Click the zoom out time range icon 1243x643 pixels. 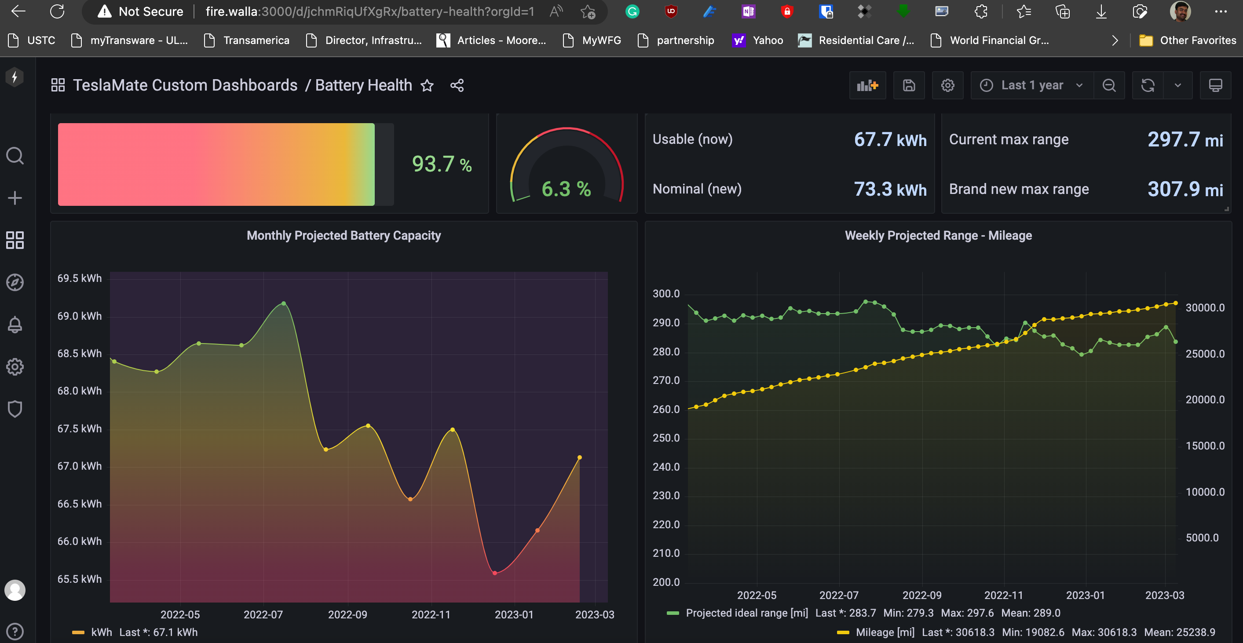click(1109, 85)
